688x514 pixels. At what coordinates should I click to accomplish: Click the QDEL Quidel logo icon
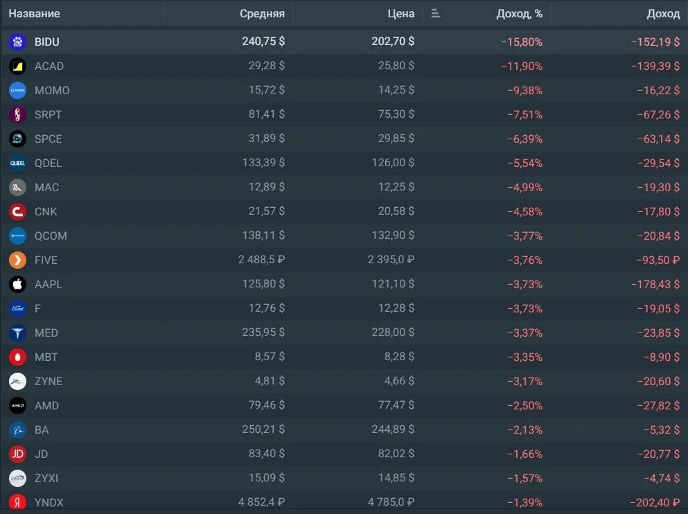click(x=17, y=163)
